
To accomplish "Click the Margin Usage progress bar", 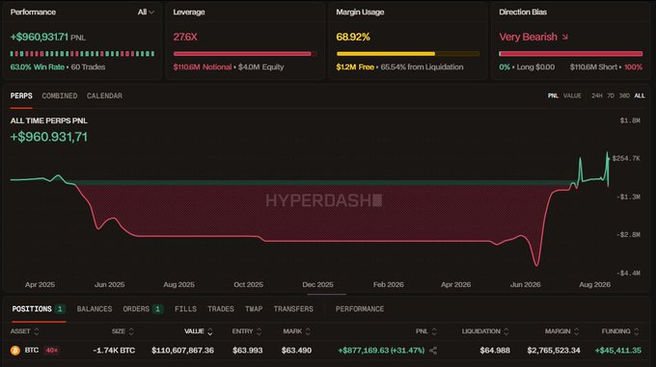I will tap(408, 54).
